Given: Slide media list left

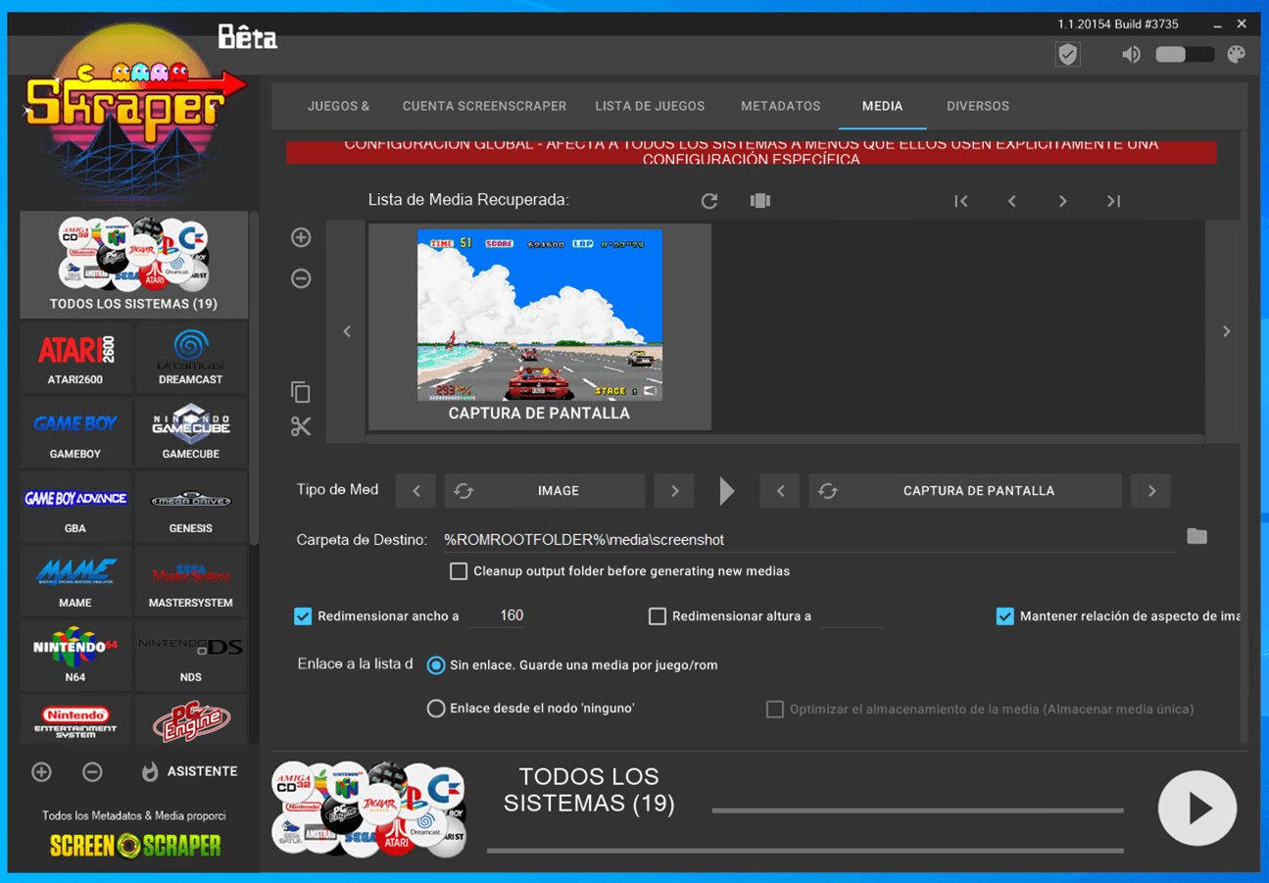Looking at the screenshot, I should pyautogui.click(x=347, y=331).
